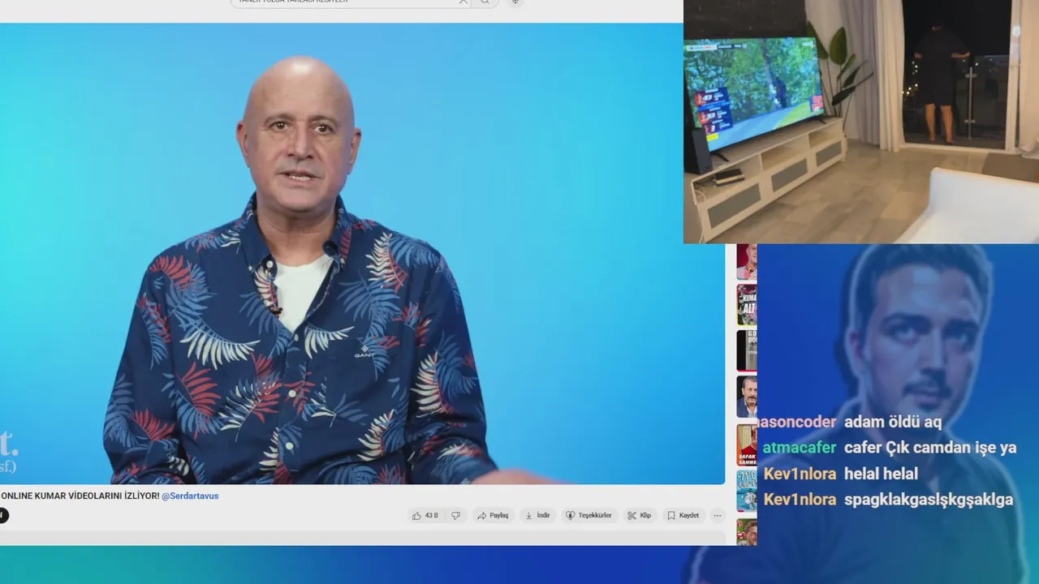Open the three-dot more actions menu

pos(717,516)
